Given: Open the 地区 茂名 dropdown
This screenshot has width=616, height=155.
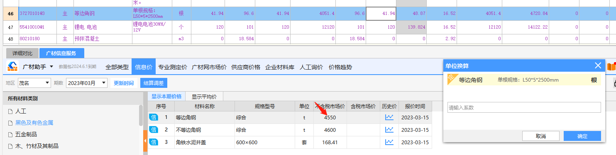Looking at the screenshot, I should click(x=34, y=83).
